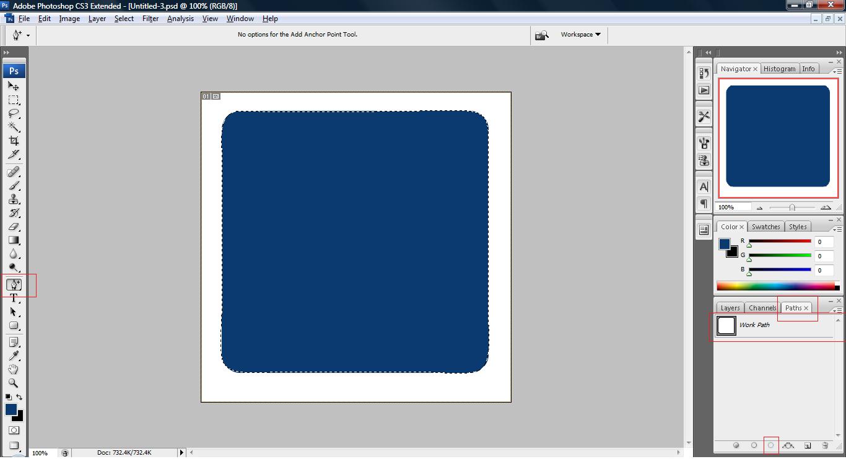846x459 pixels.
Task: Click the color spectrum ramp in Color panel
Action: tap(776, 286)
